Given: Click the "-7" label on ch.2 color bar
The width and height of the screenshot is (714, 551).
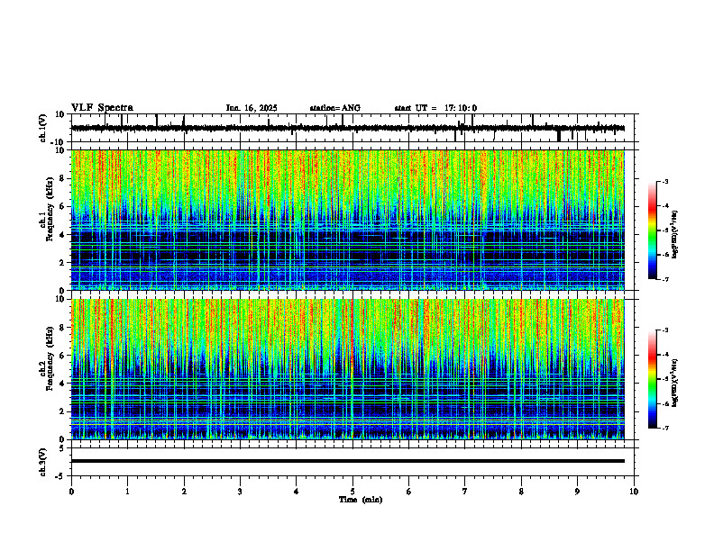Looking at the screenshot, I should tap(664, 428).
